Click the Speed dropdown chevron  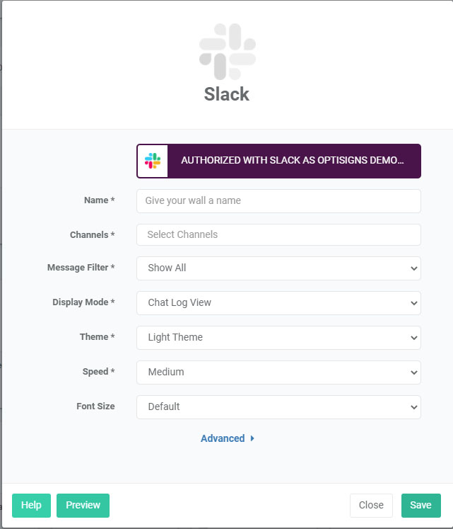414,372
